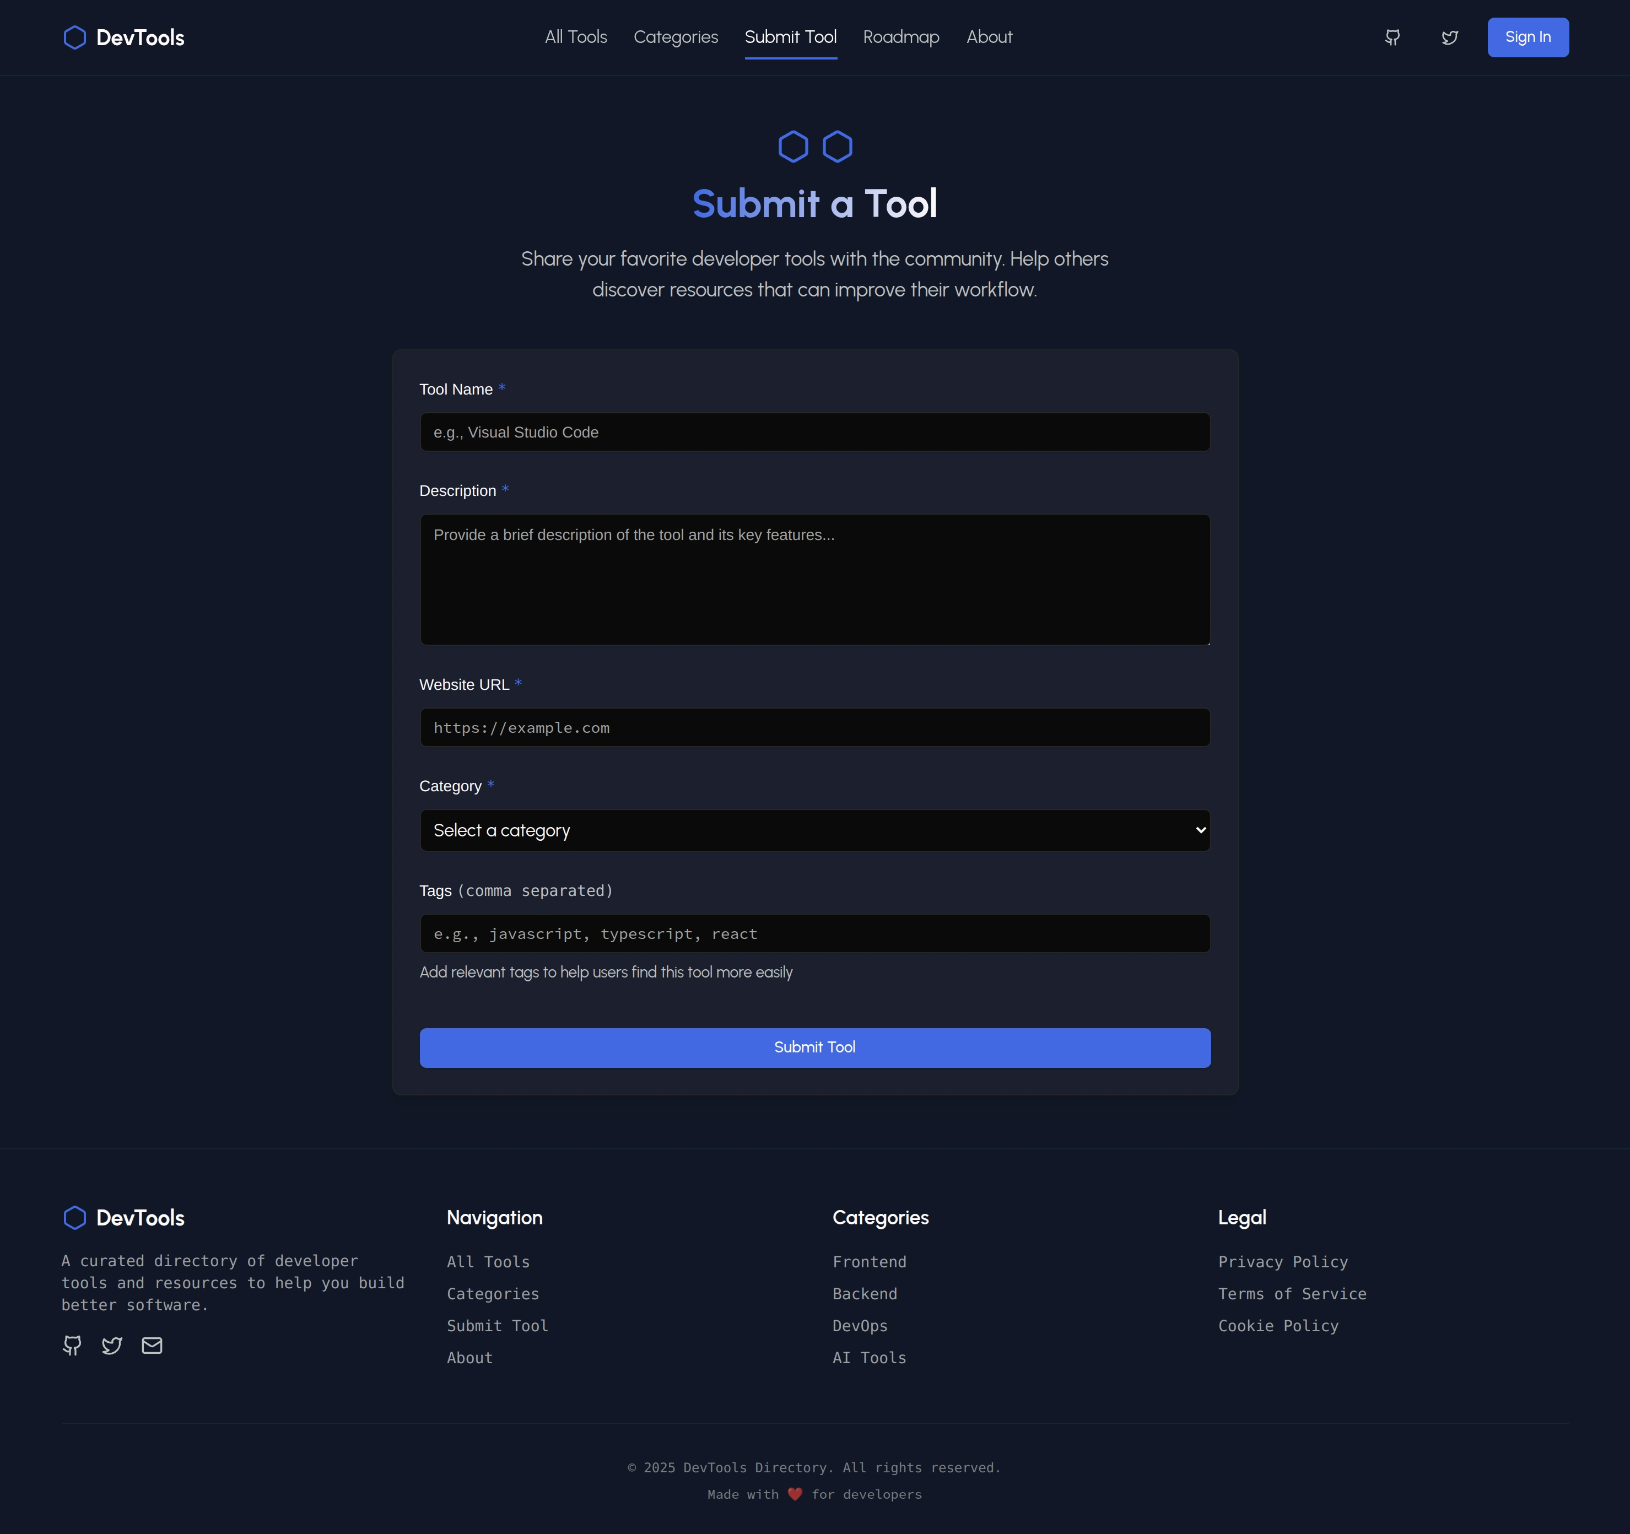Open the All Tools nav item
The image size is (1630, 1534).
coord(576,37)
